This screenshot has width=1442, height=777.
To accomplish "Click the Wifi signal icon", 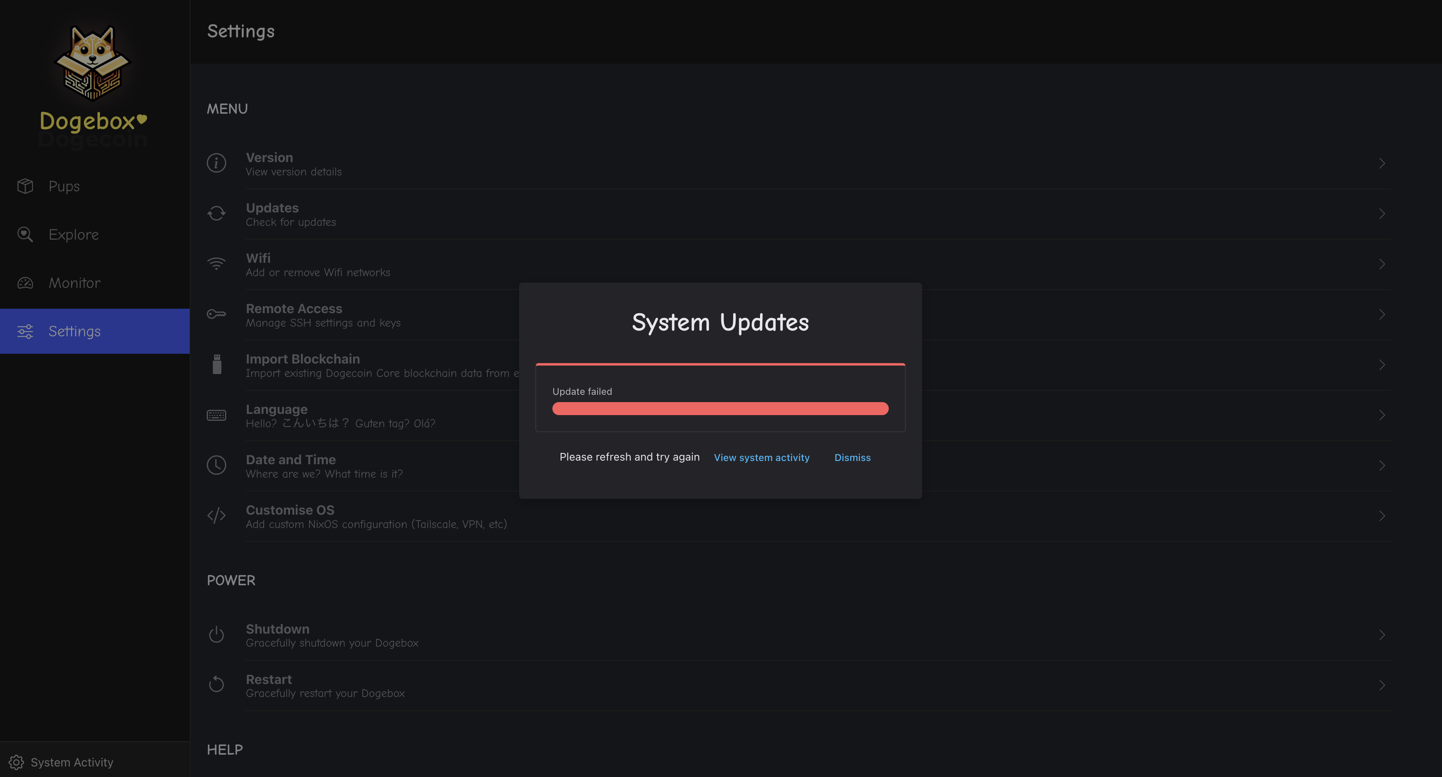I will [216, 264].
